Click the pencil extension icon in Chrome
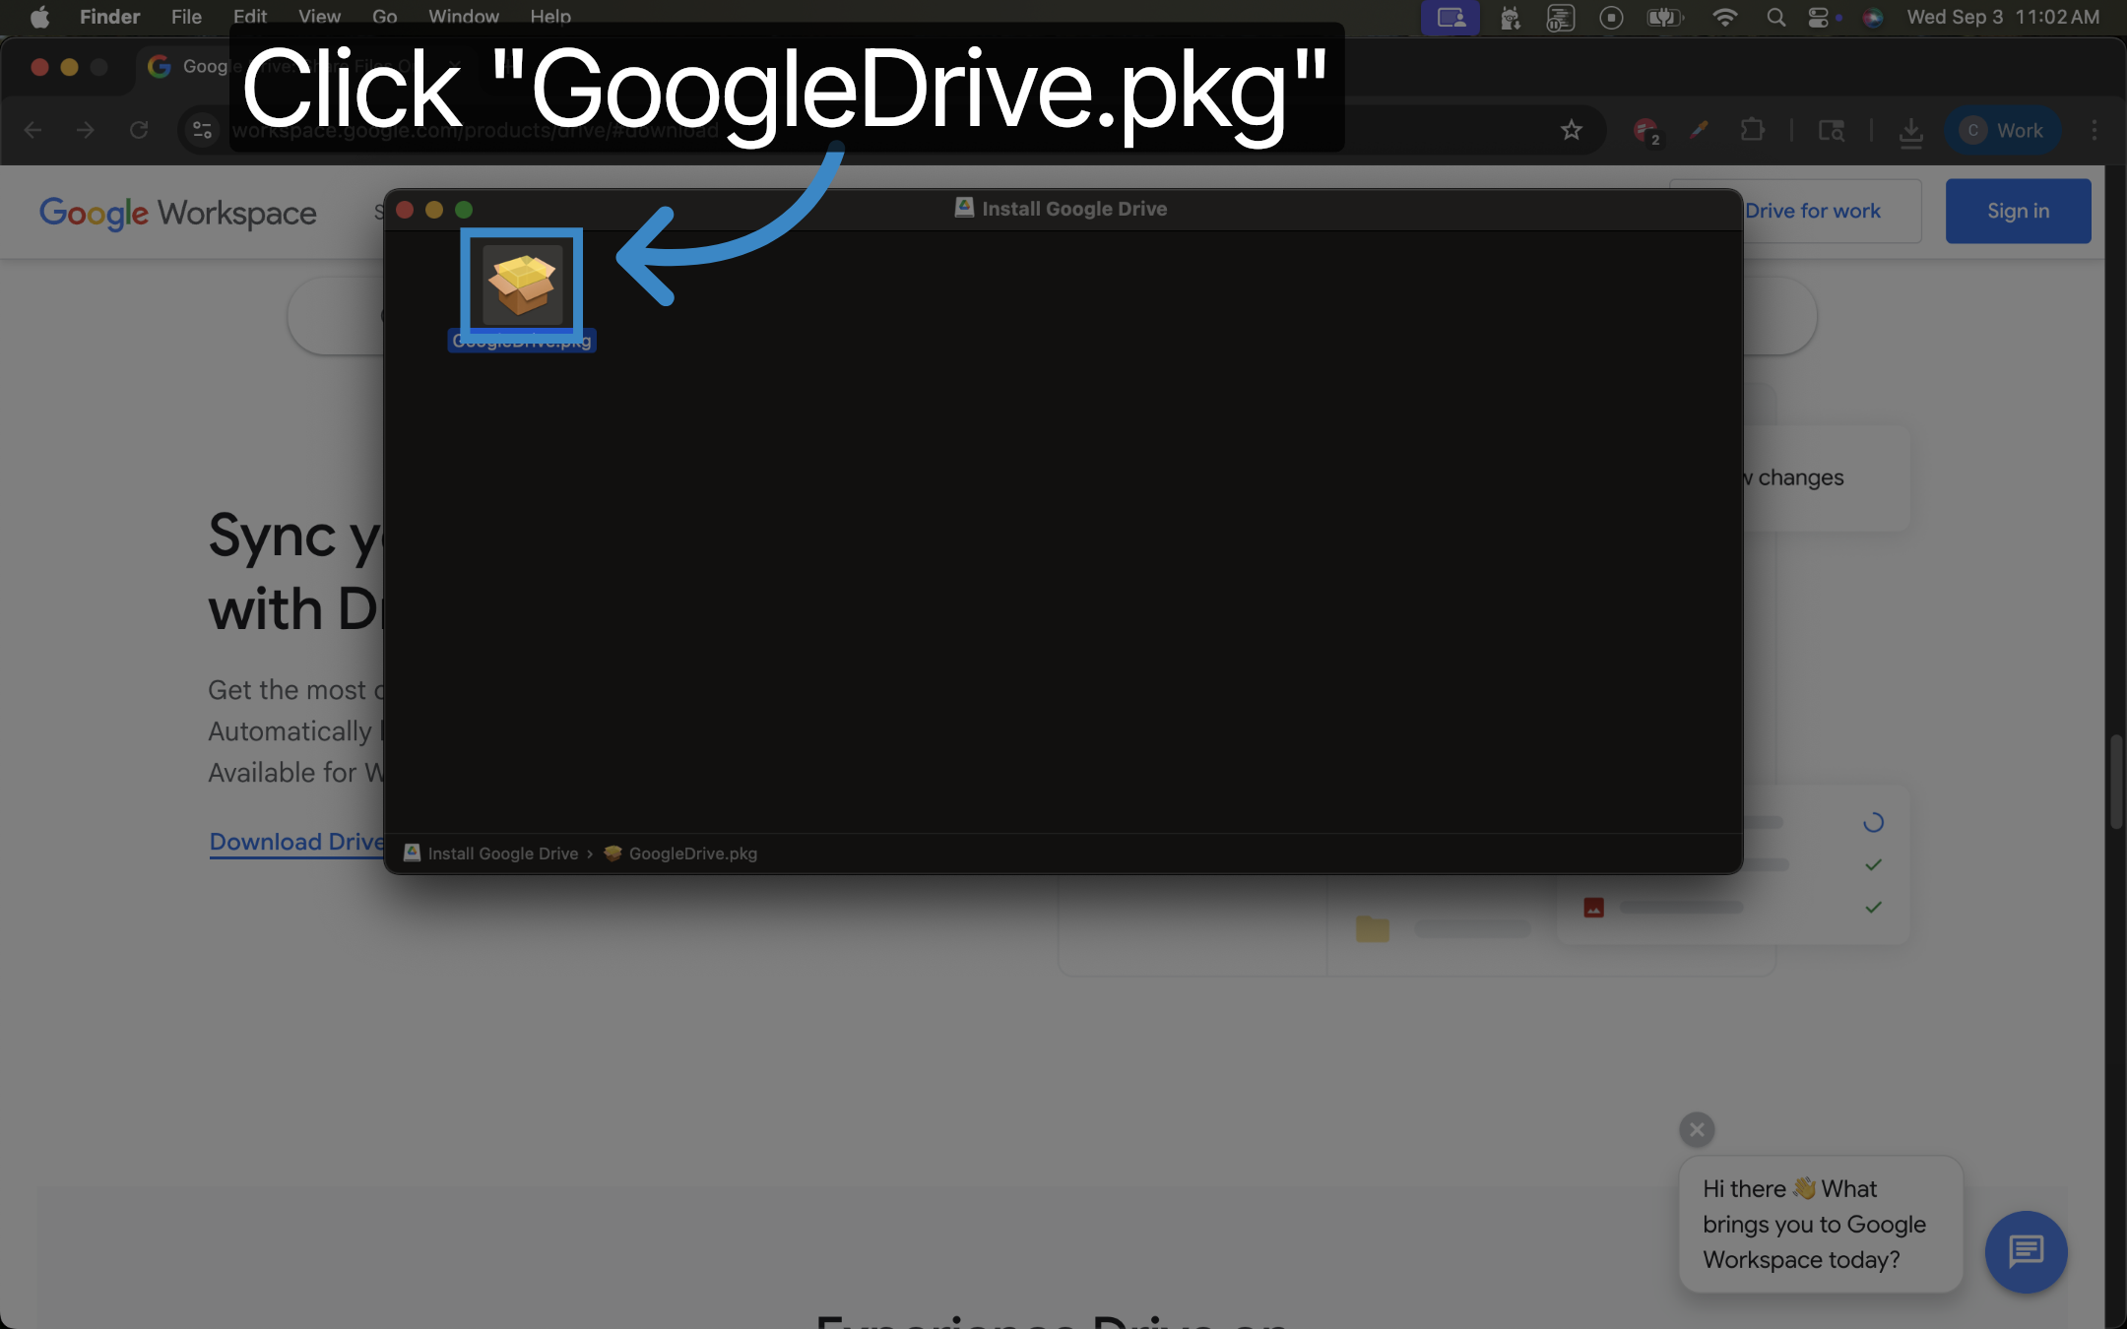The width and height of the screenshot is (2127, 1329). click(x=1699, y=130)
